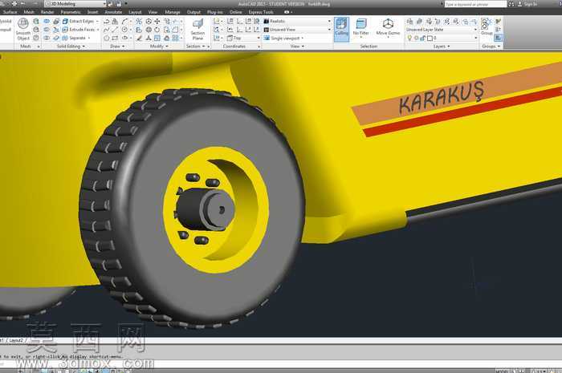This screenshot has width=562, height=373.
Task: Open the Unsaved Layer State dropdown
Action: 442,30
